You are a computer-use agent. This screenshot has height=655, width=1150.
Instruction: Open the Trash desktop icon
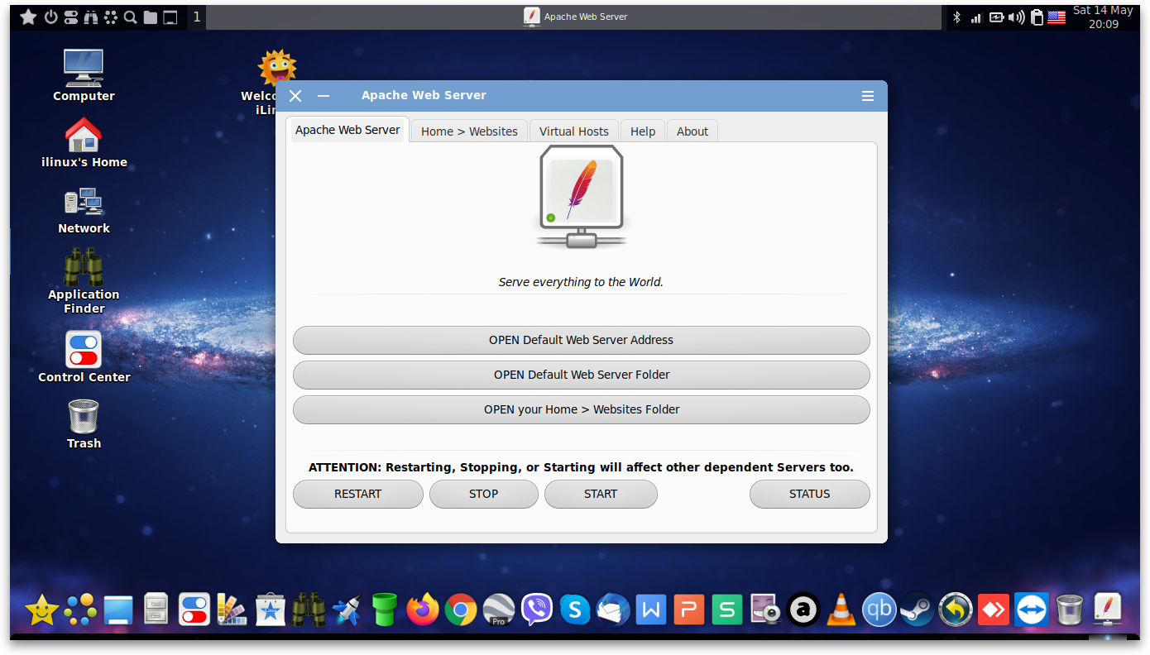click(84, 423)
